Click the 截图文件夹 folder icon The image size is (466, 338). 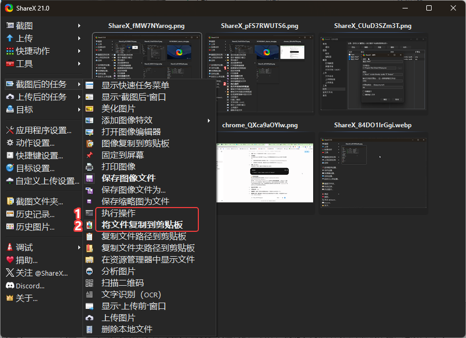pyautogui.click(x=10, y=202)
